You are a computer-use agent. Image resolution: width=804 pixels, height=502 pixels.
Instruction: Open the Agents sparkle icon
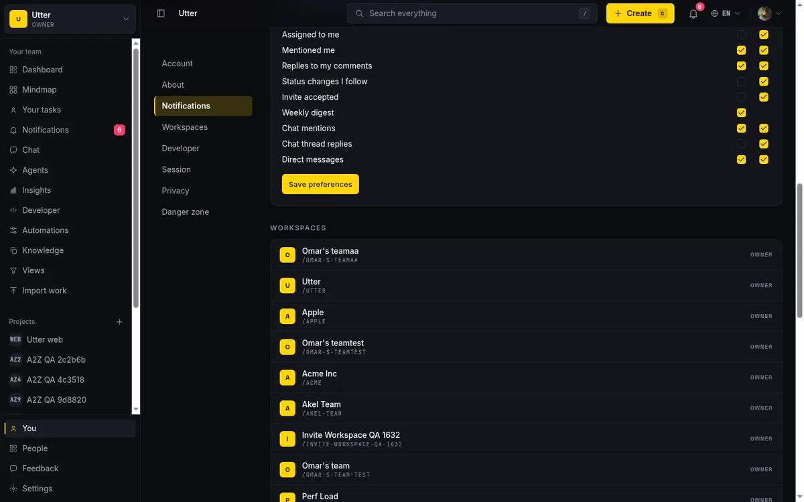click(x=13, y=170)
